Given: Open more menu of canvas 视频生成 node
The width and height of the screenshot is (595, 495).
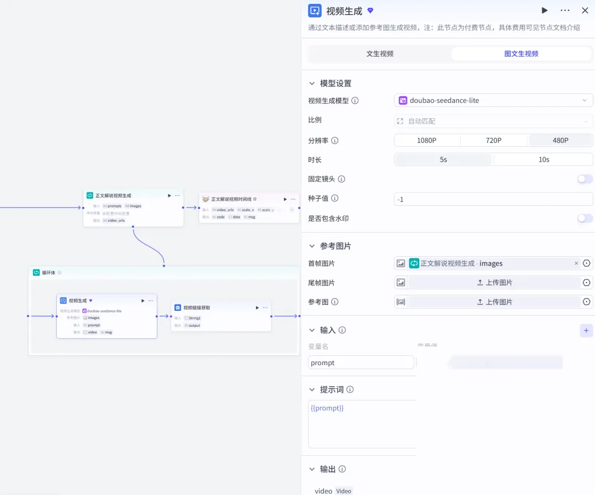Looking at the screenshot, I should (x=150, y=301).
